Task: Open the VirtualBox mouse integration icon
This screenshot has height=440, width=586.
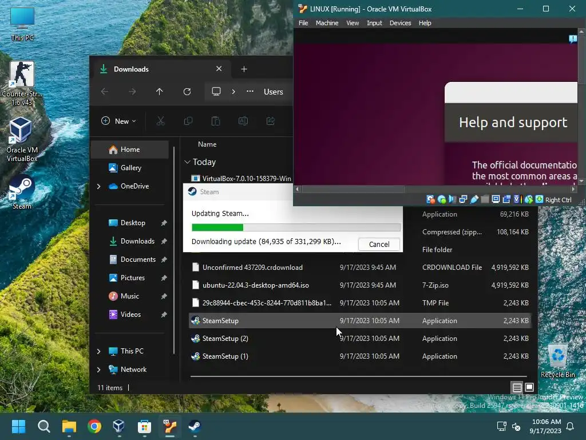Action: (528, 199)
